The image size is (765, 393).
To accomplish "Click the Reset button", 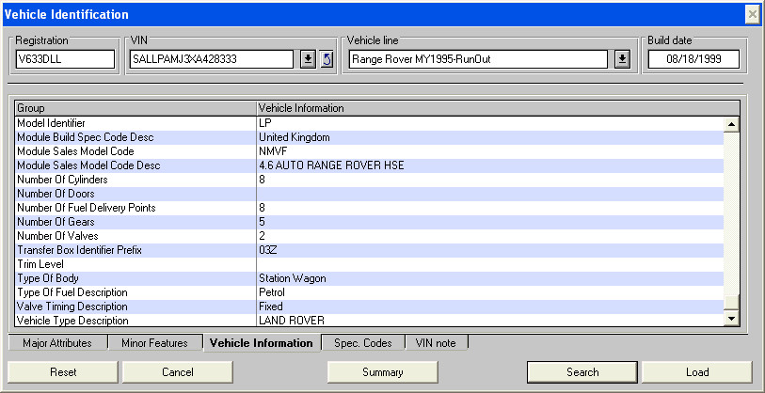I will 63,372.
